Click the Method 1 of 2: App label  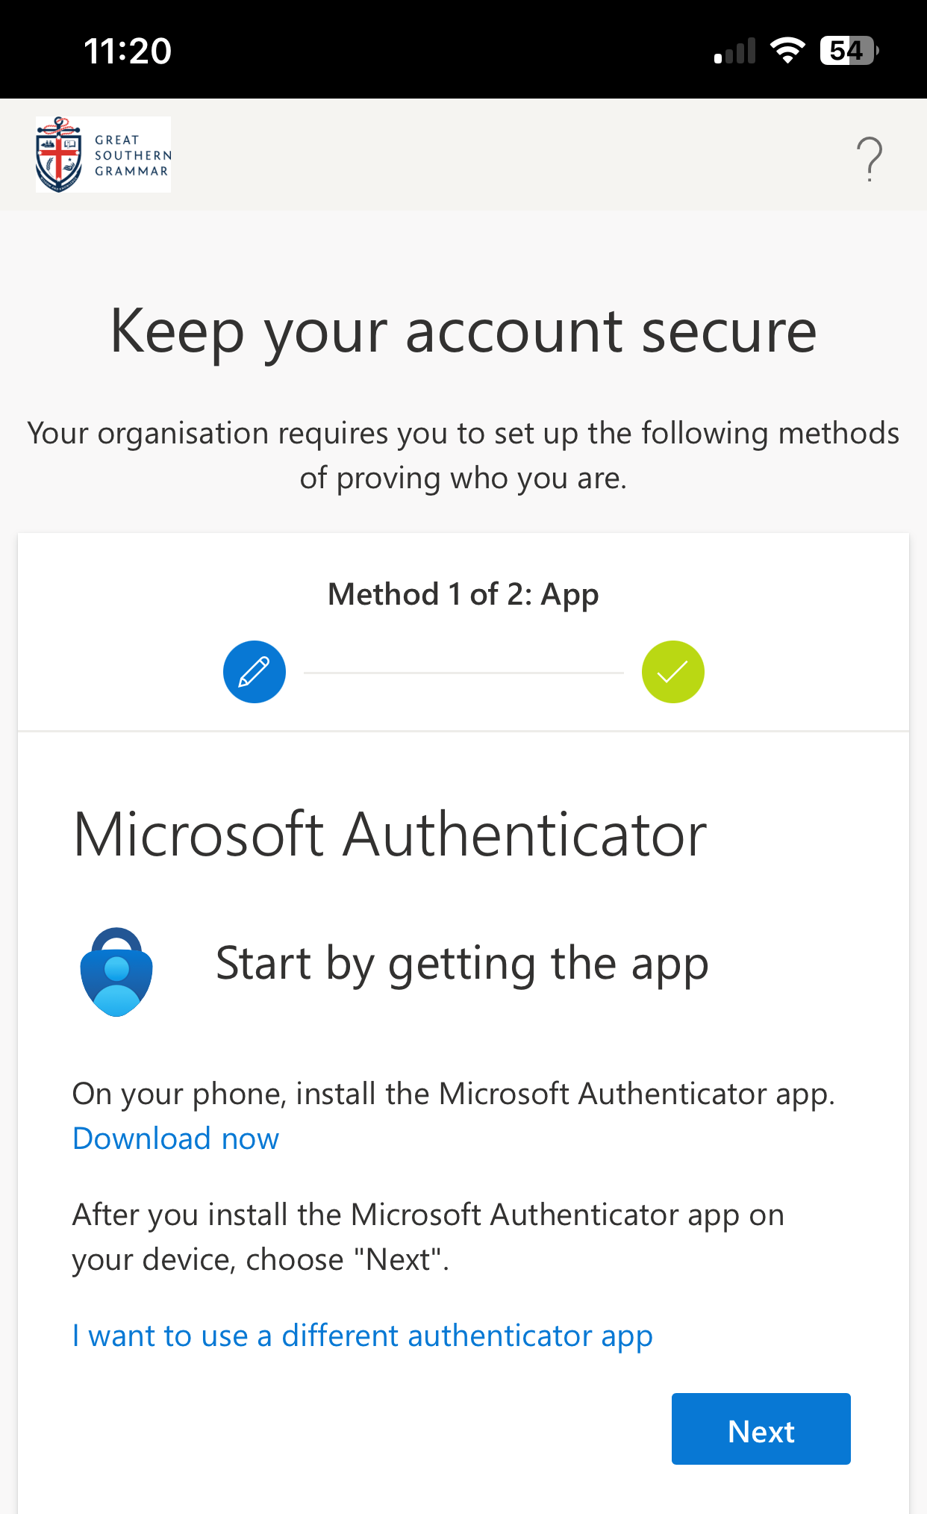point(463,594)
